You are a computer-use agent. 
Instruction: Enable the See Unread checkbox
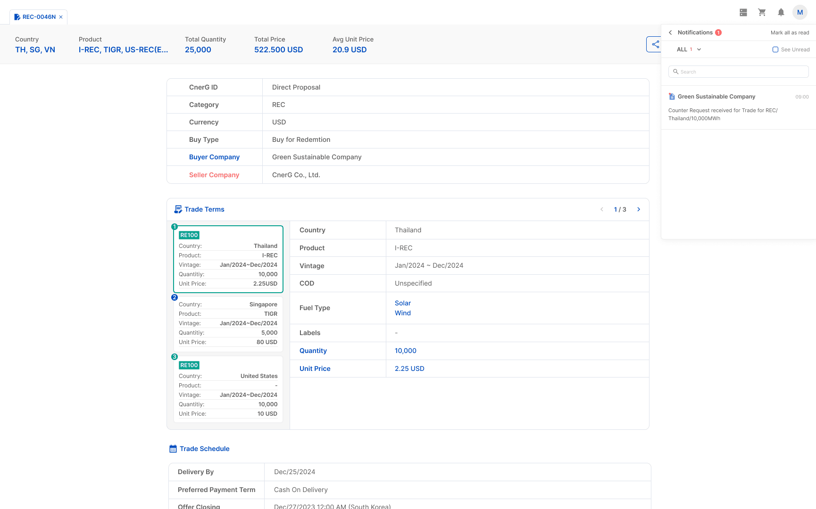pyautogui.click(x=775, y=49)
